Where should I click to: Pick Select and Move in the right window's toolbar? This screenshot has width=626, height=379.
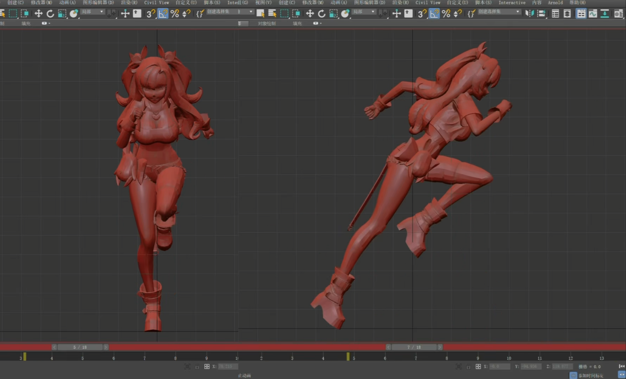(310, 13)
